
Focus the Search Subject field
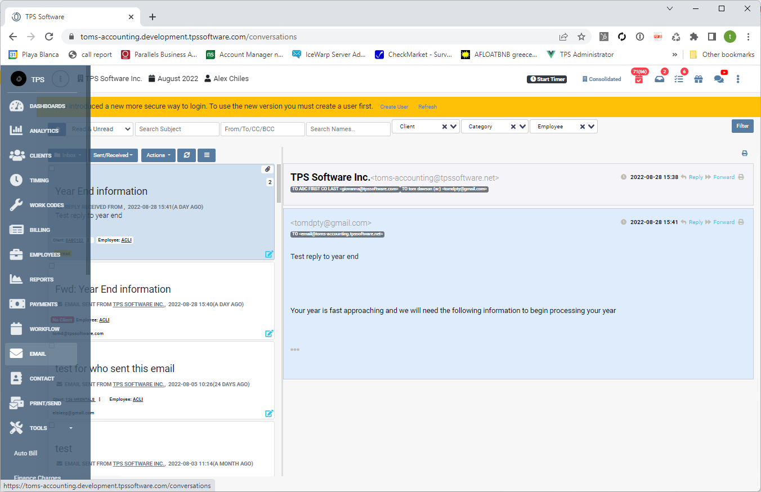point(177,129)
